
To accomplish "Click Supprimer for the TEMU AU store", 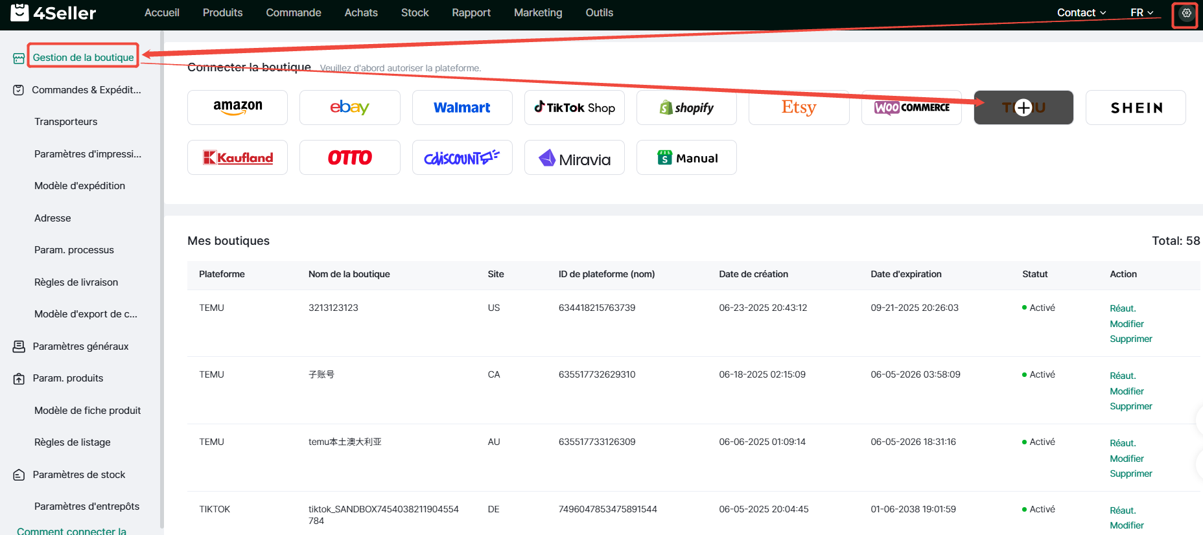I will [1131, 473].
